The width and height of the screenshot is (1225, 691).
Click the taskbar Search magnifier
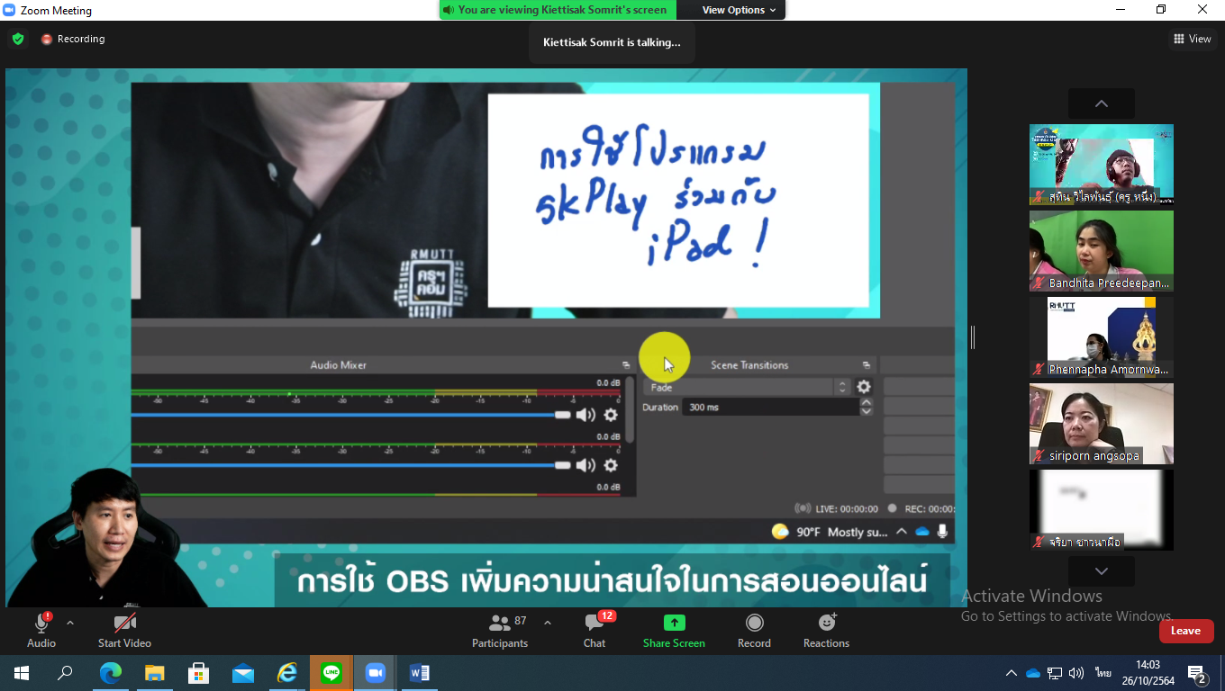point(66,673)
